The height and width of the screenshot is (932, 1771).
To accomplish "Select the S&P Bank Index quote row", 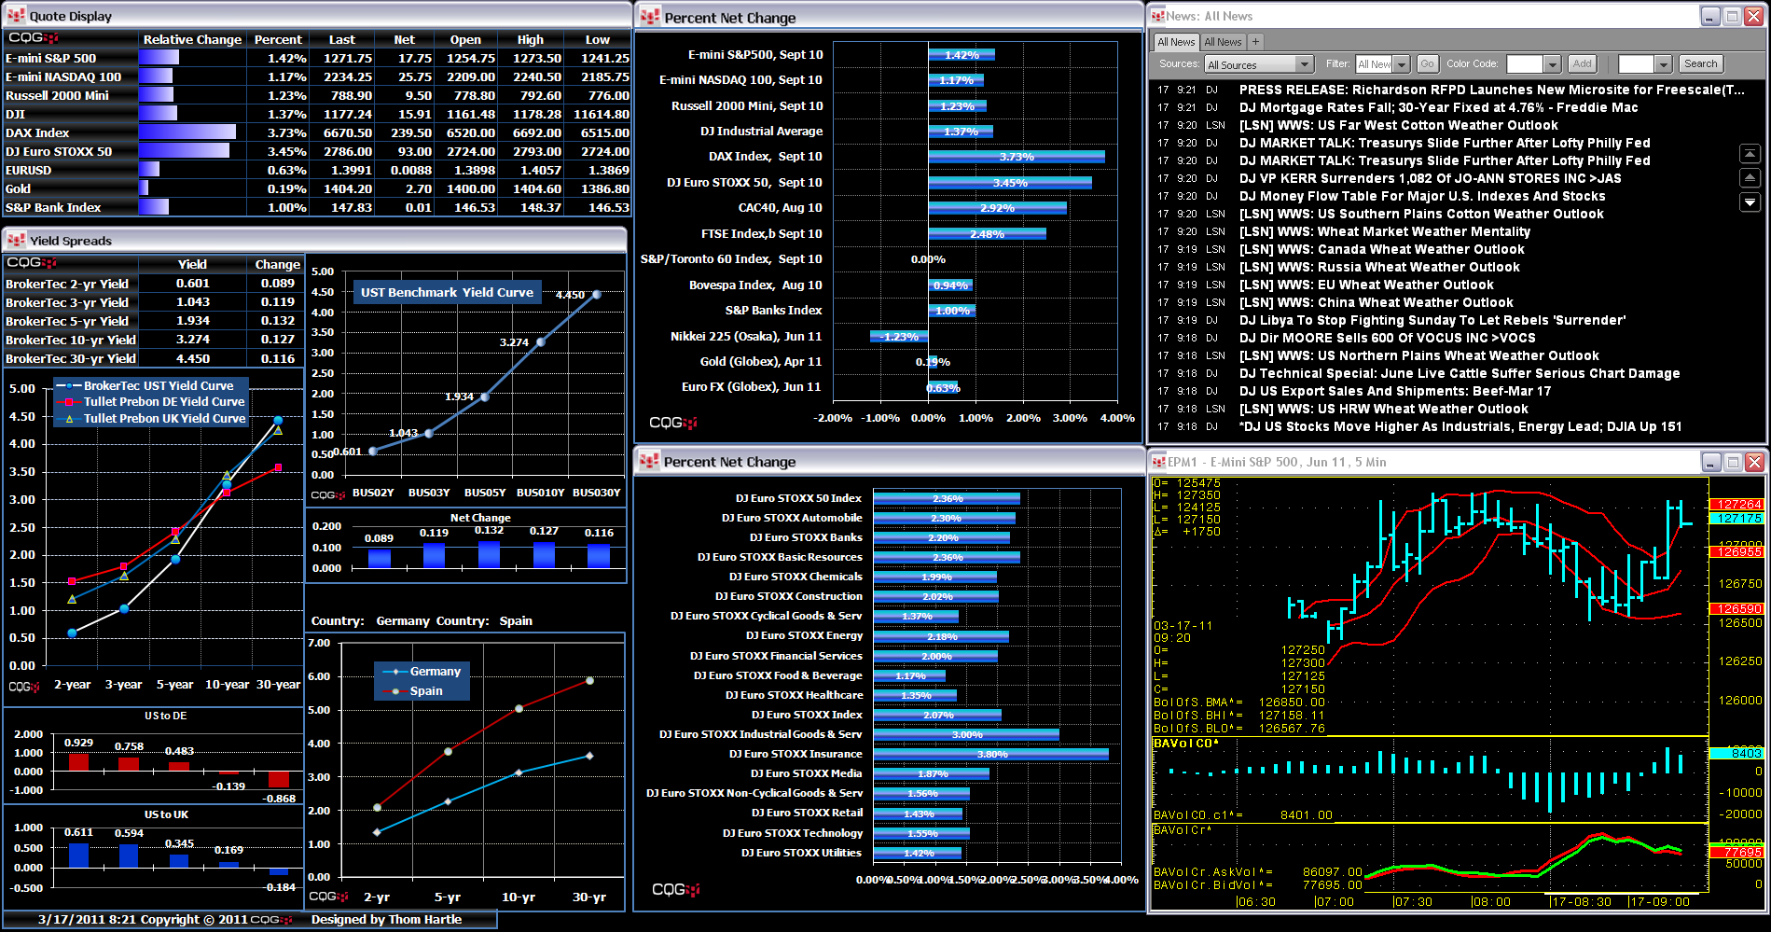I will pyautogui.click(x=317, y=207).
